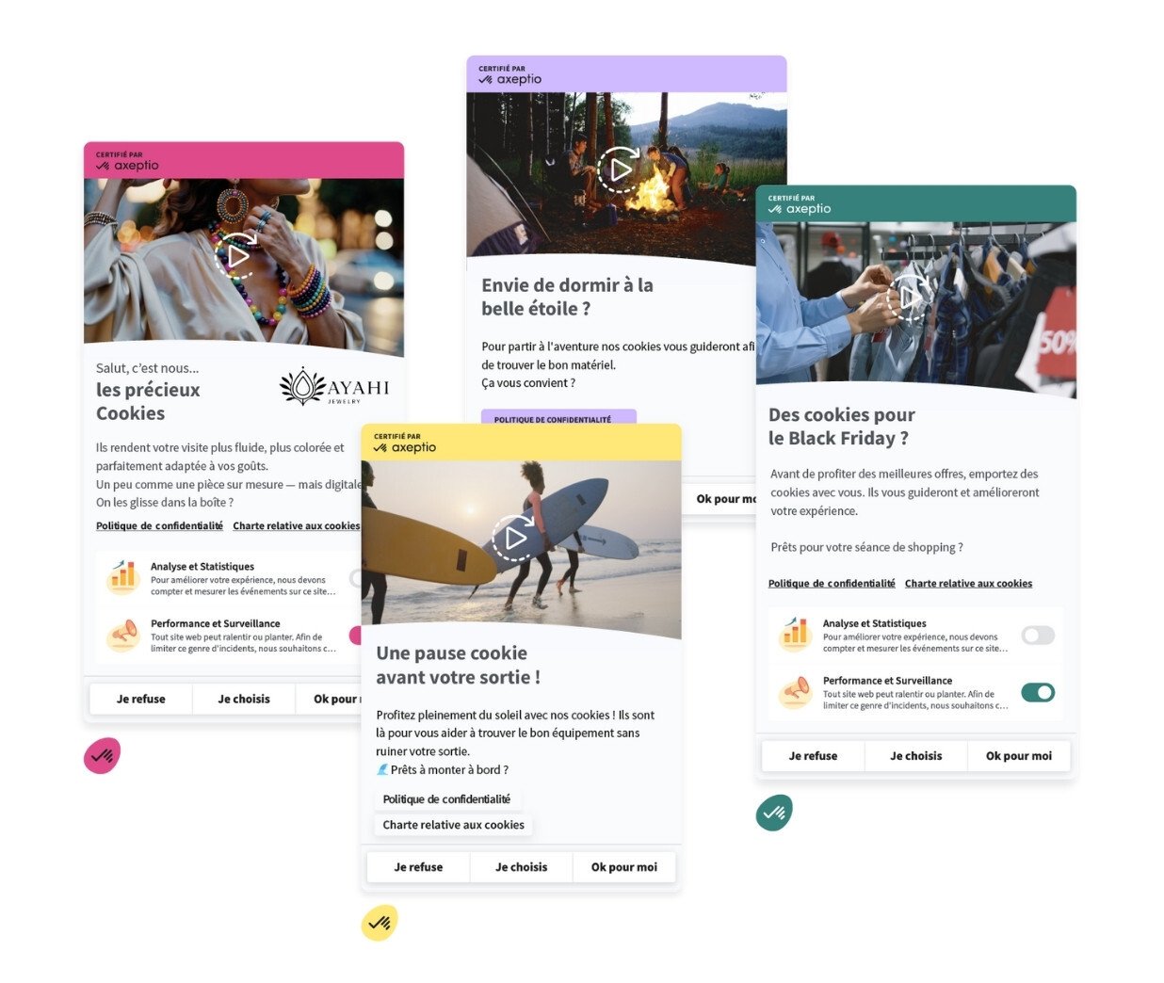This screenshot has width=1164, height=983.
Task: Click purple Politique de confidentialité button
Action: [553, 418]
